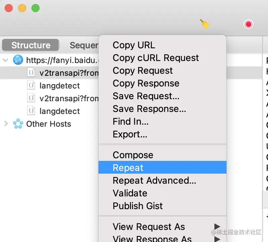Click the globe icon for fanyi.baidu host

pos(17,60)
